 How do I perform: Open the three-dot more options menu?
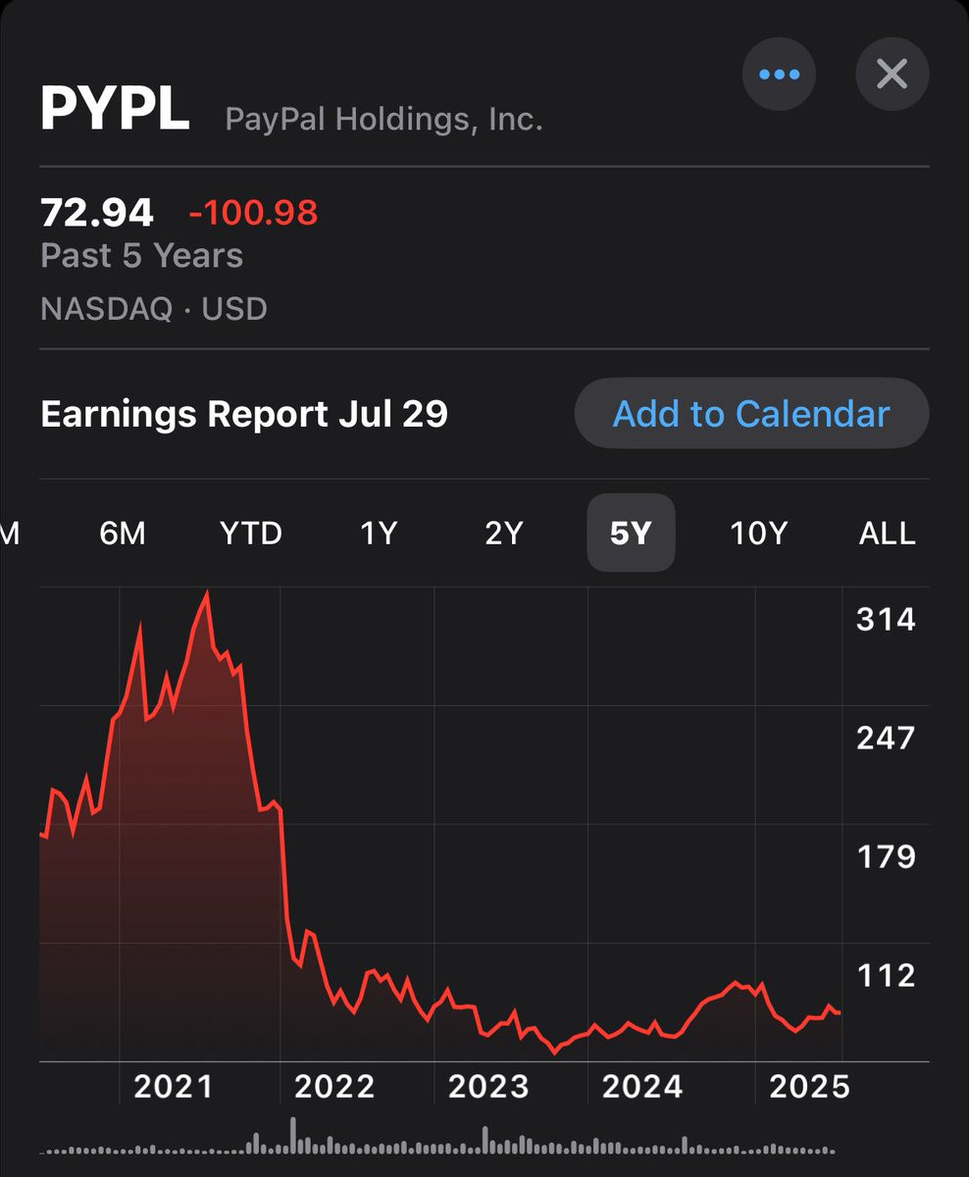click(x=779, y=75)
